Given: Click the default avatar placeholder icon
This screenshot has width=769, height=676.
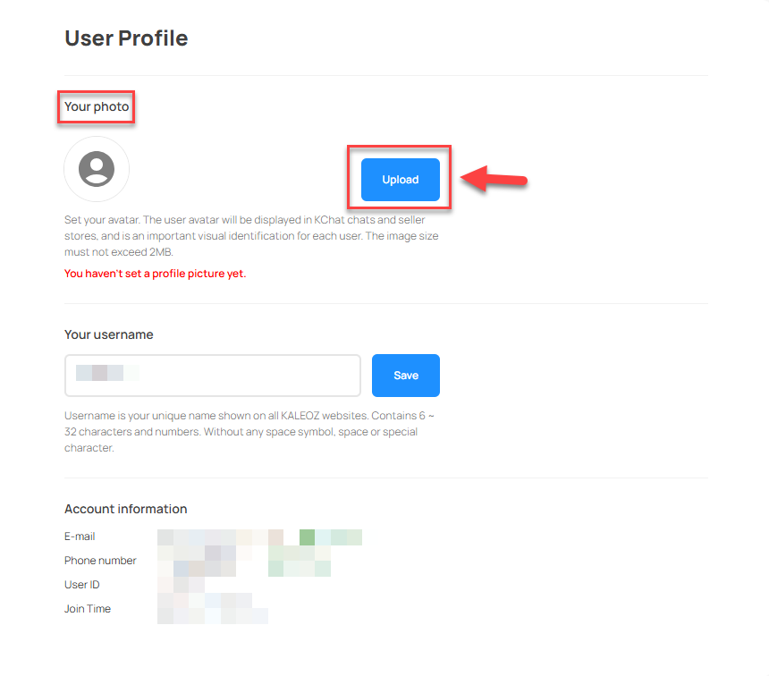Looking at the screenshot, I should click(x=97, y=169).
